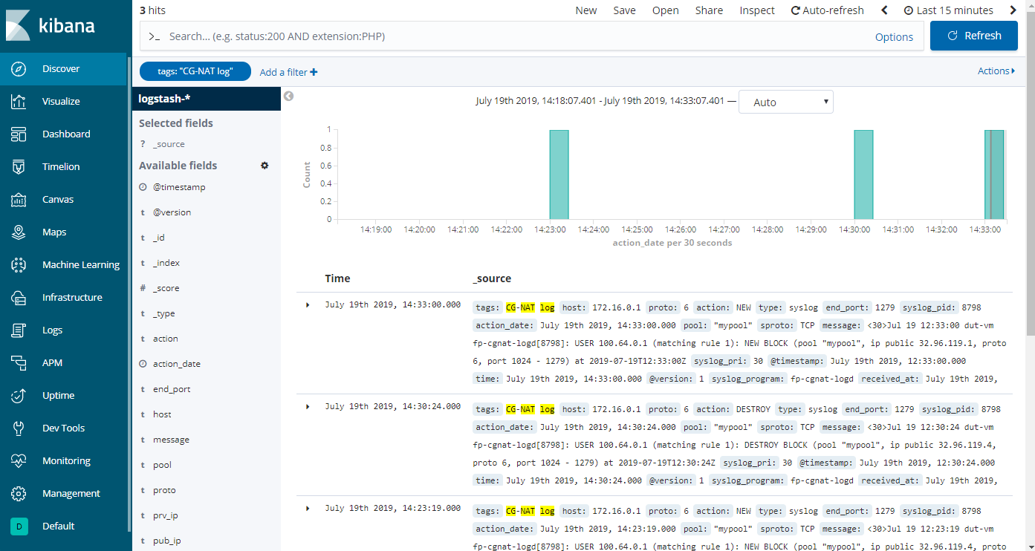Open the Maps icon
Screen dimensions: 1035x551
pyautogui.click(x=19, y=232)
